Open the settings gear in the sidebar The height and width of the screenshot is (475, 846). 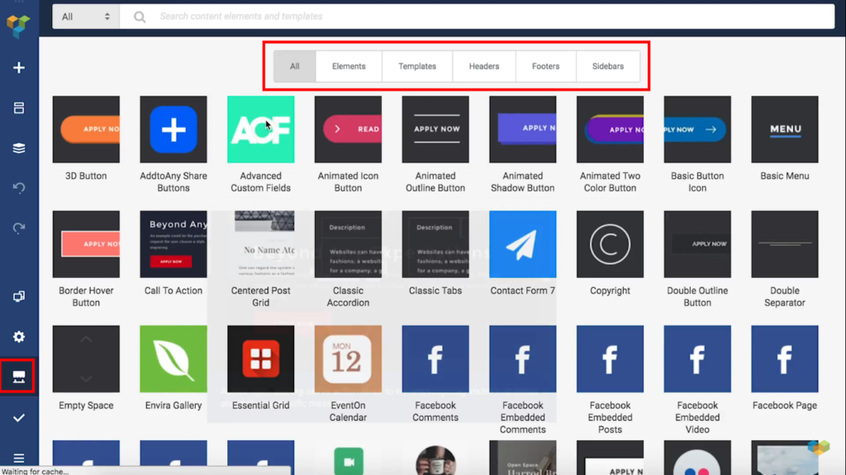pyautogui.click(x=18, y=336)
